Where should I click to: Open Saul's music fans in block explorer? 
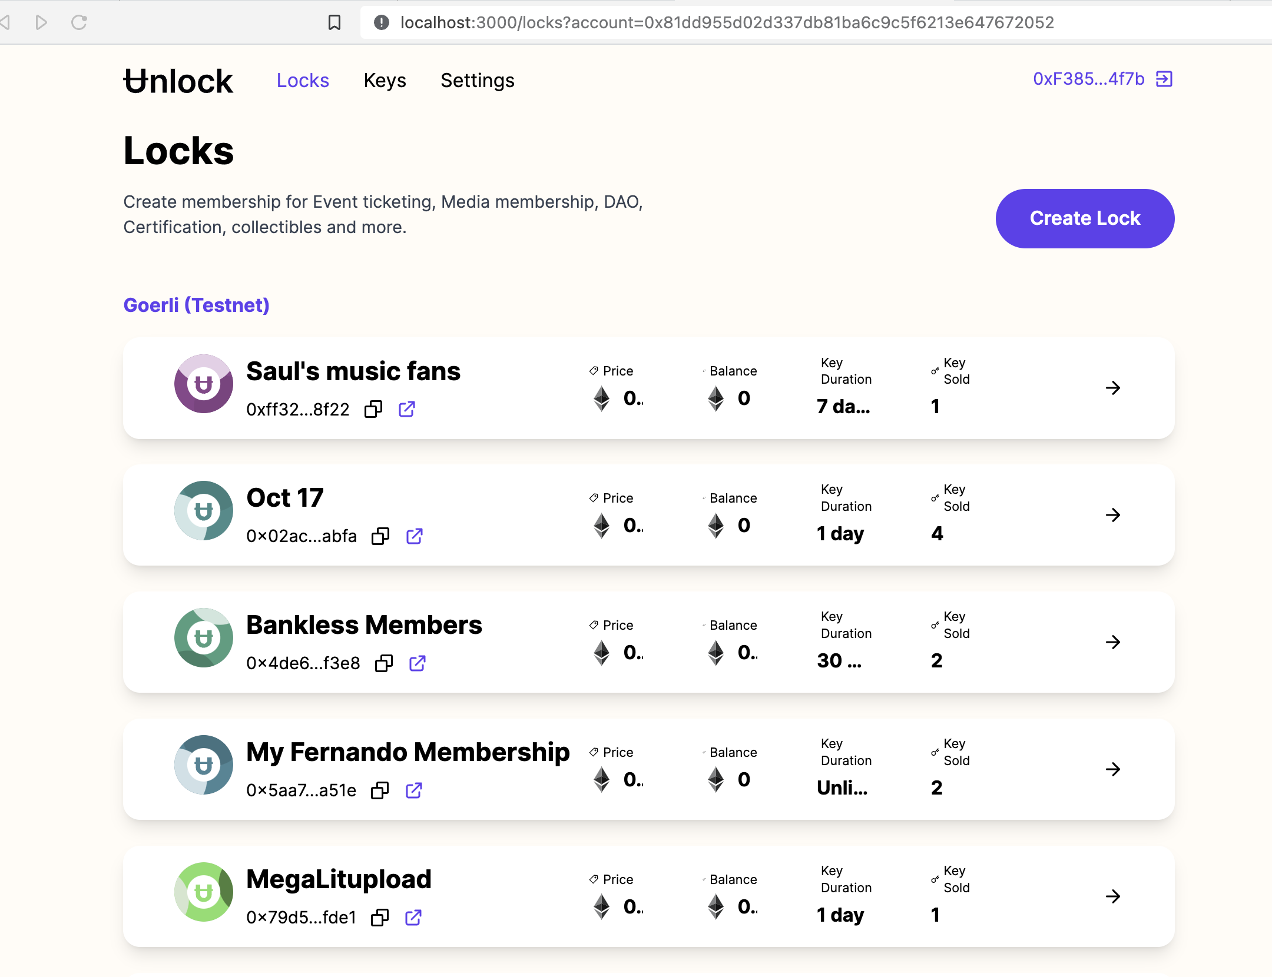(x=407, y=409)
